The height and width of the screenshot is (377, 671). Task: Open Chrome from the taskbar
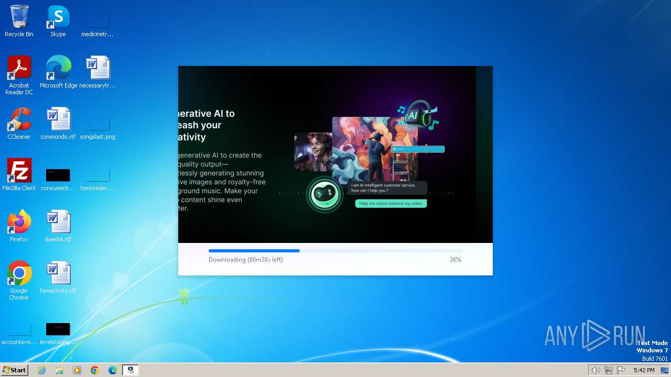pyautogui.click(x=95, y=370)
